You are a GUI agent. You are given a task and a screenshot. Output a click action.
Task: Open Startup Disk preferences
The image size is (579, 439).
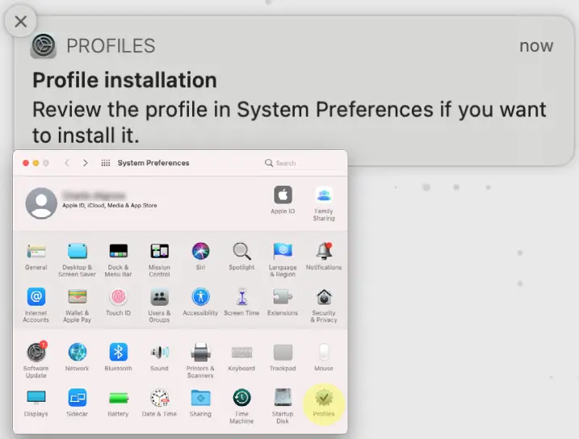point(283,405)
